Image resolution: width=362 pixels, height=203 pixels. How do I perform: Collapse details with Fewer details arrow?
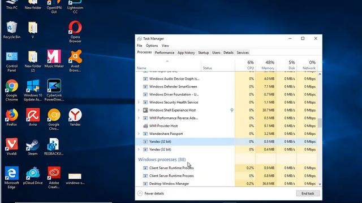tap(140, 193)
